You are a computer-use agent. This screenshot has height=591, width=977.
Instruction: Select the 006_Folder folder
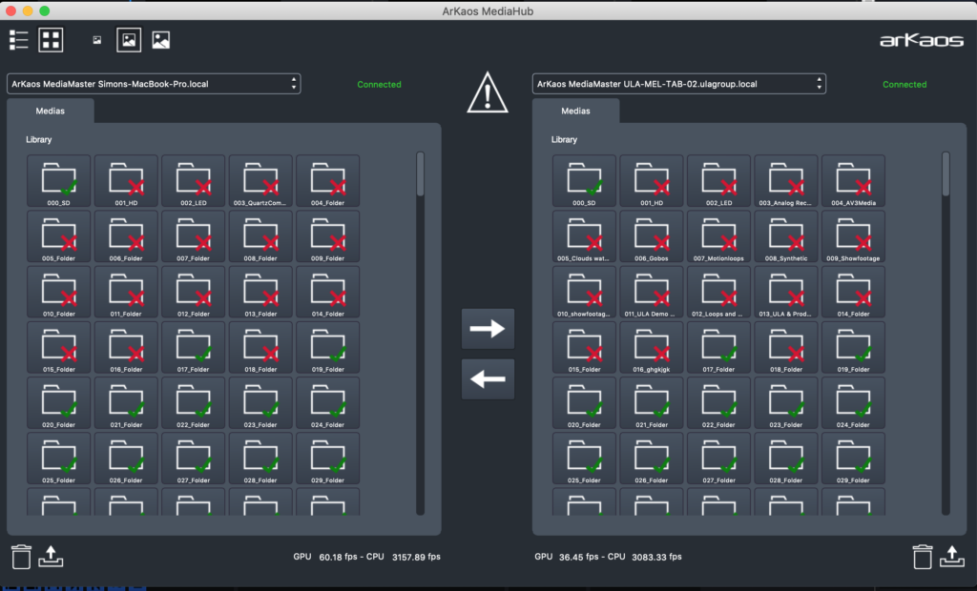(126, 236)
